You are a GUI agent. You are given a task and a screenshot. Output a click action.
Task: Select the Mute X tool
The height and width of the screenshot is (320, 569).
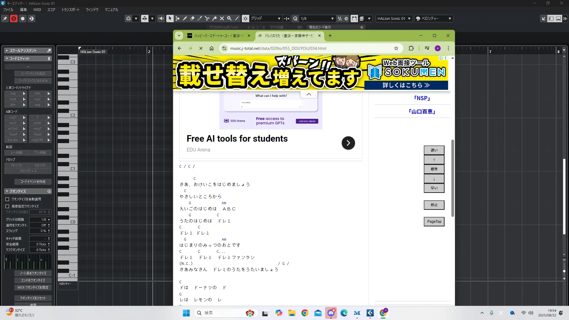(222, 18)
